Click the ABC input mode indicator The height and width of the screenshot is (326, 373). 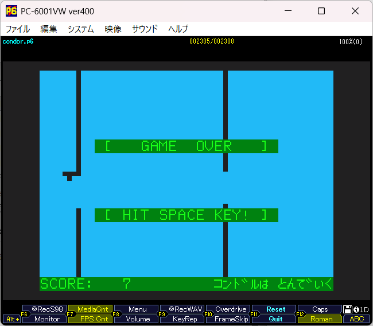pos(357,319)
